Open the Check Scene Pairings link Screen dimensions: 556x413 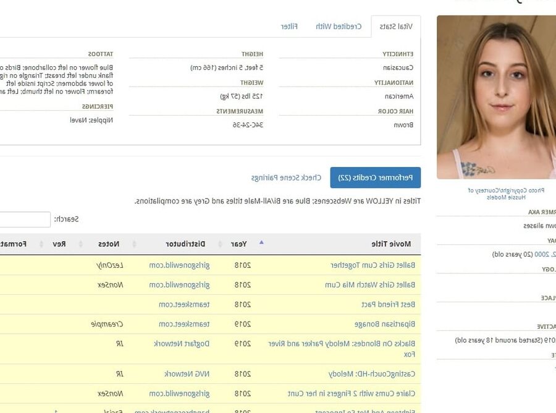tap(286, 178)
